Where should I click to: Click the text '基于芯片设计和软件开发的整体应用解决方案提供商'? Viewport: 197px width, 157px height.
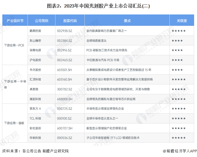pyautogui.click(x=120, y=80)
